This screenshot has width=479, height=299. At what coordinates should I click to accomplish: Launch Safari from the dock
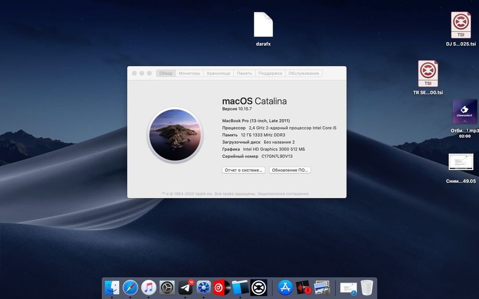[x=130, y=288]
